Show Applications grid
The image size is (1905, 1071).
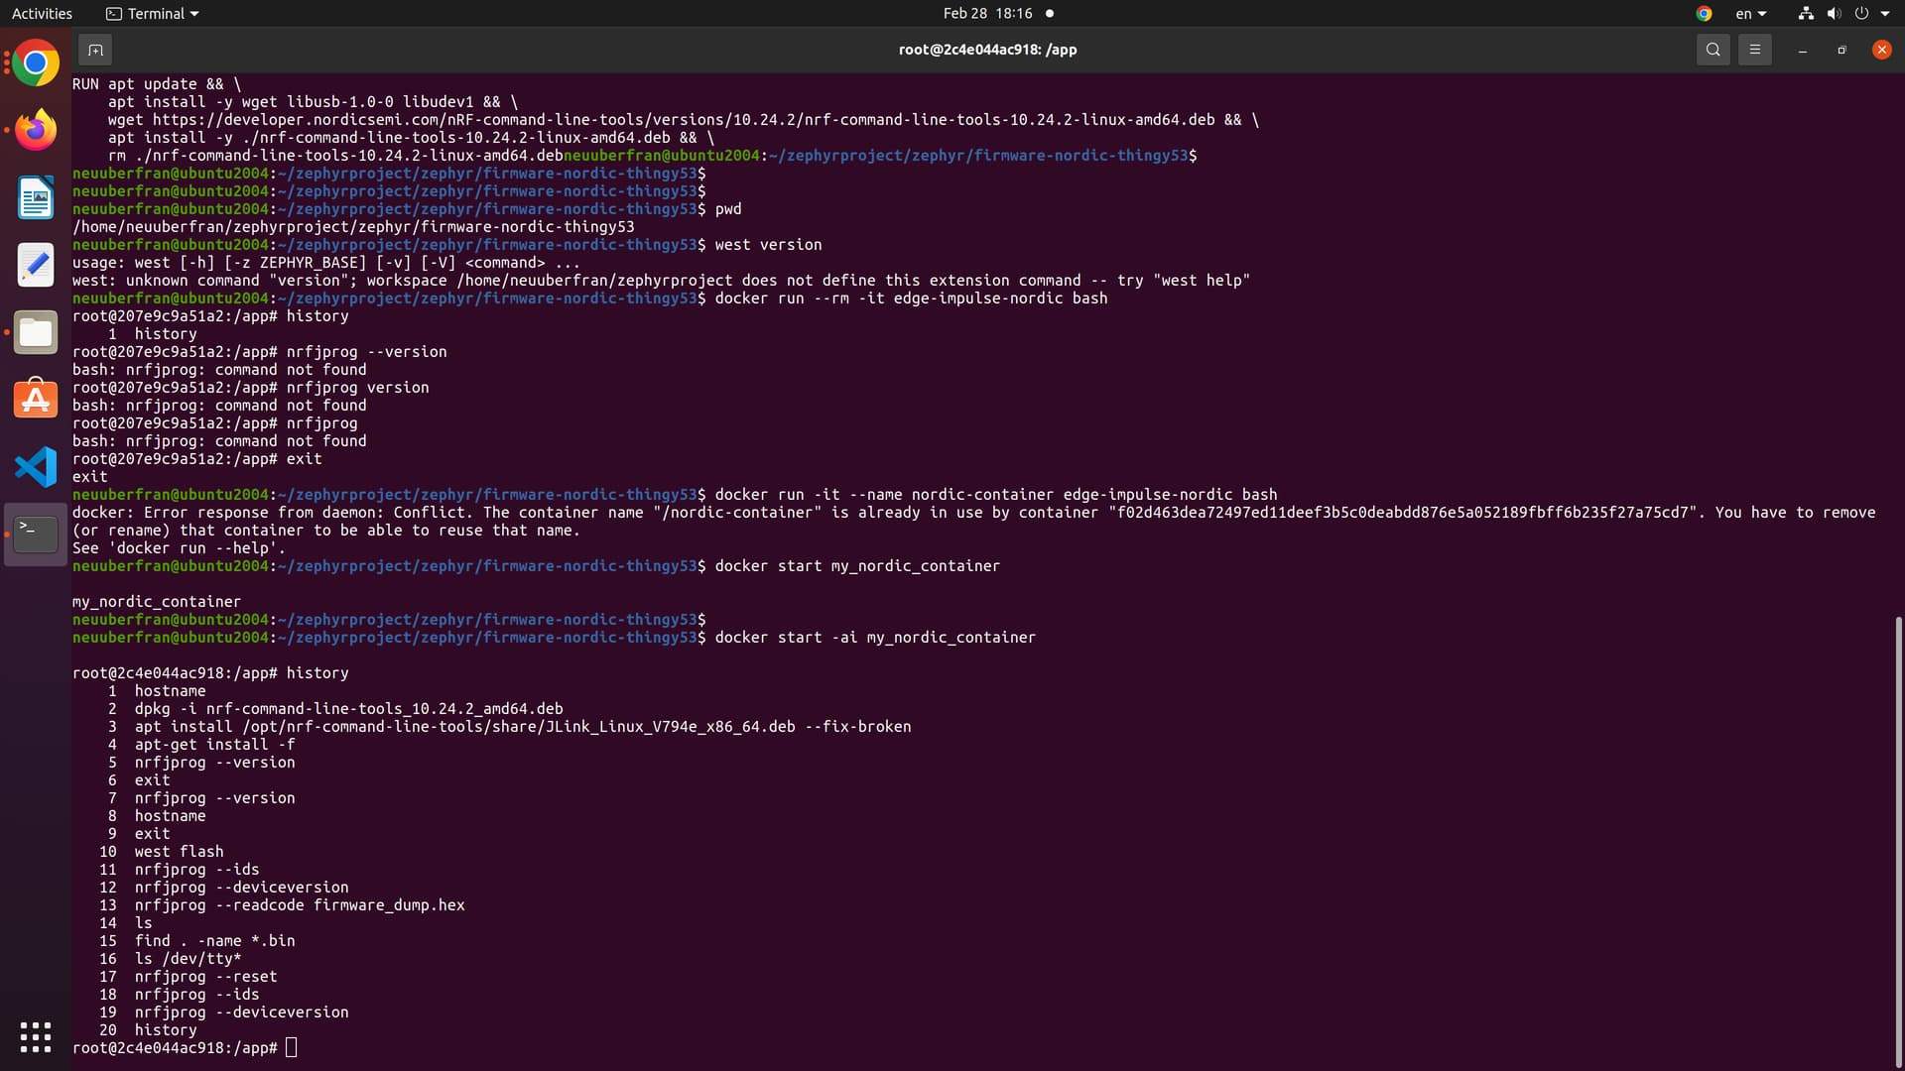coord(36,1036)
